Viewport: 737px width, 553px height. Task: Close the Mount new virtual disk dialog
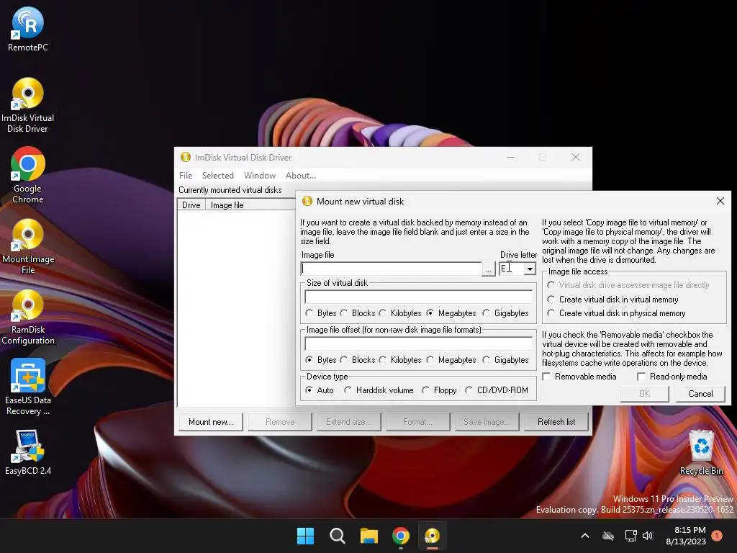click(x=720, y=202)
